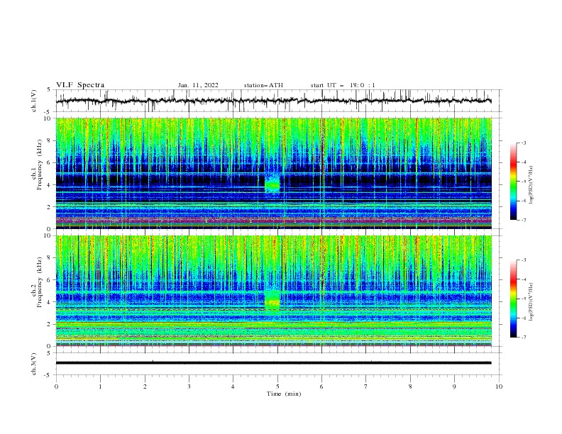Click the ch.2 spectrogram burst near 4 kHz

click(x=272, y=300)
